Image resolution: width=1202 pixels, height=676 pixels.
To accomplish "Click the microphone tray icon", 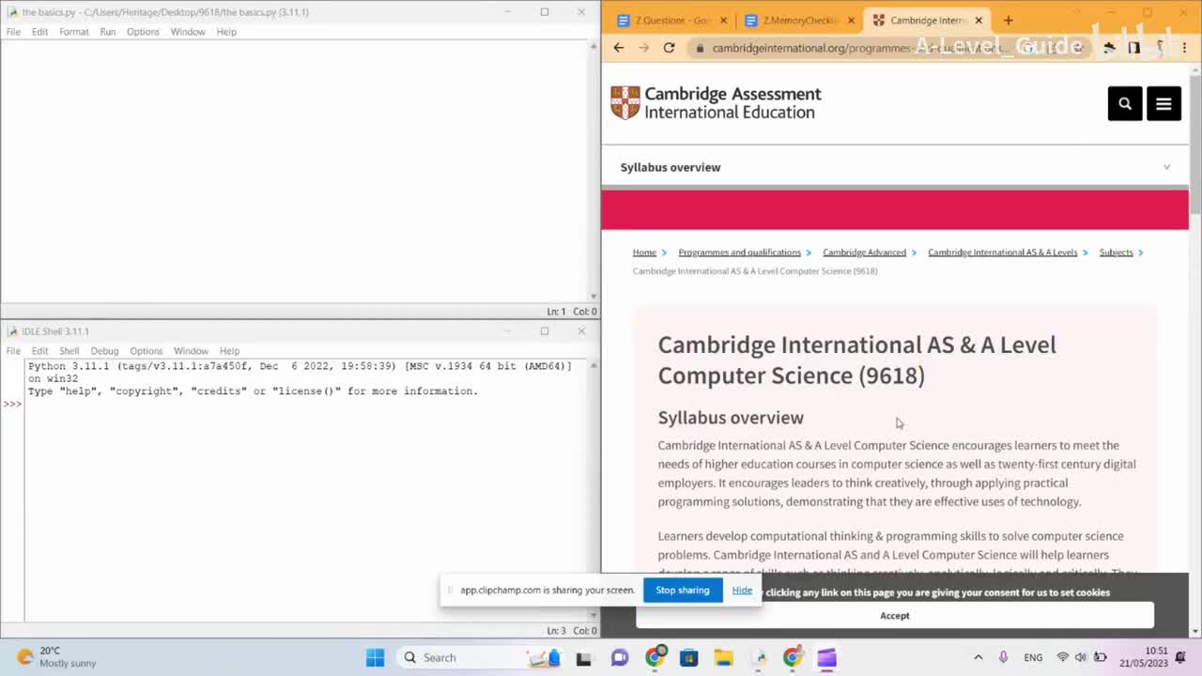I will click(1003, 657).
